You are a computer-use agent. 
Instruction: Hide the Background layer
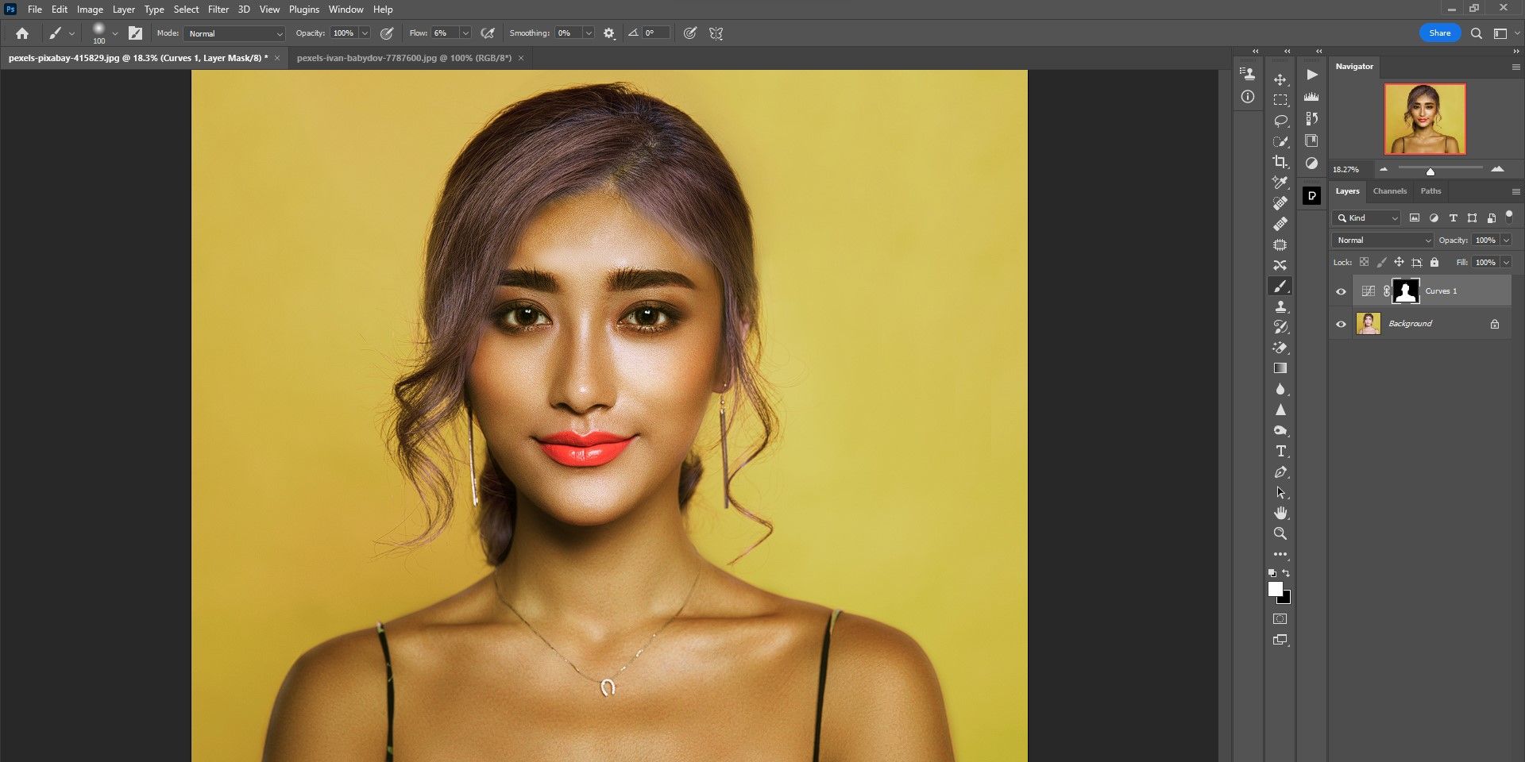tap(1341, 324)
